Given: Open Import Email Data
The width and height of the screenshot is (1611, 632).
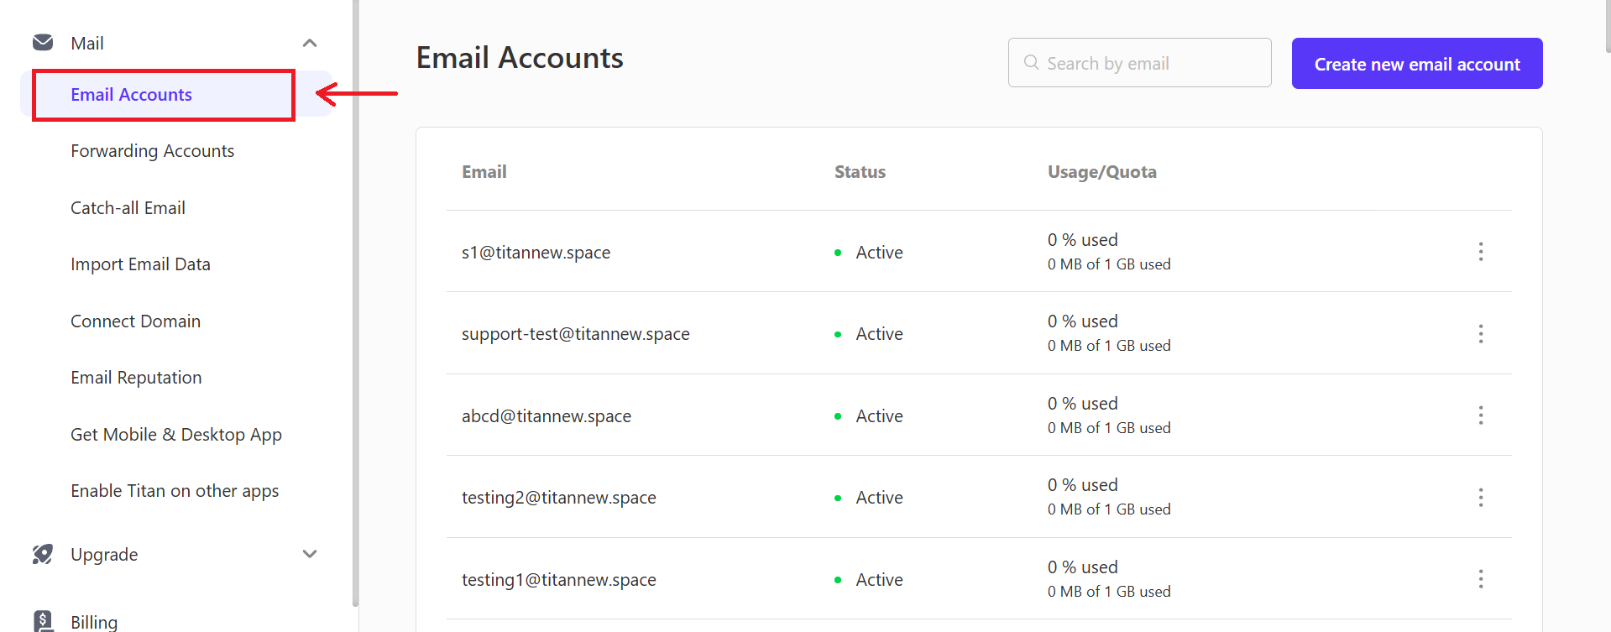Looking at the screenshot, I should point(140,264).
